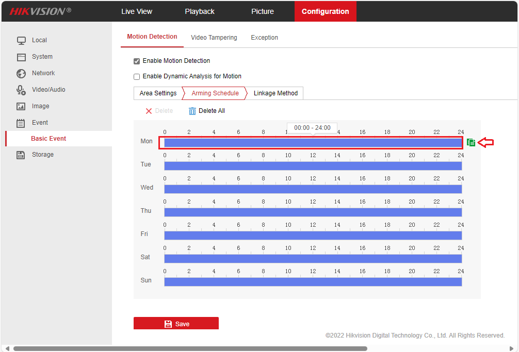Select Basic Event in the sidebar
The height and width of the screenshot is (352, 519).
pos(48,139)
